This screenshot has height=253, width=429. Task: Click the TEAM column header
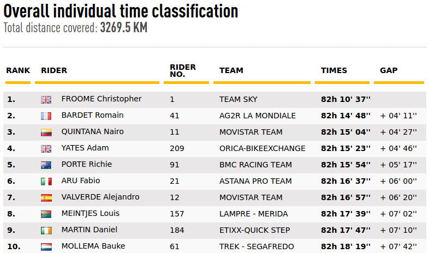231,70
